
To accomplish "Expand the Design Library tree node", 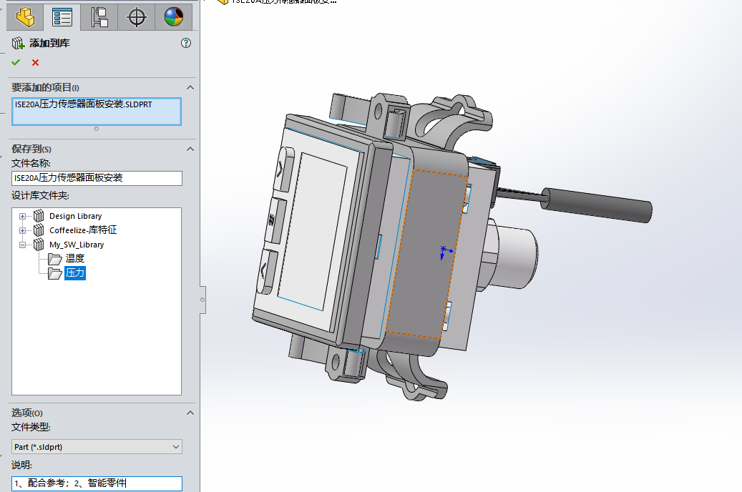I will 22,216.
